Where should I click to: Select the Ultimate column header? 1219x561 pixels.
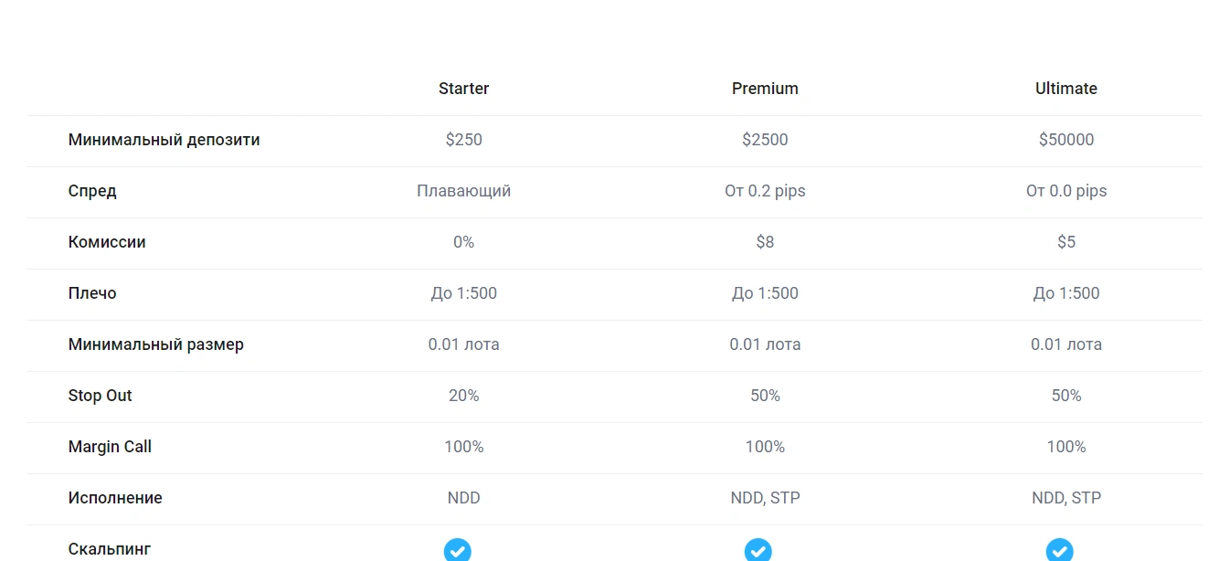(1066, 89)
